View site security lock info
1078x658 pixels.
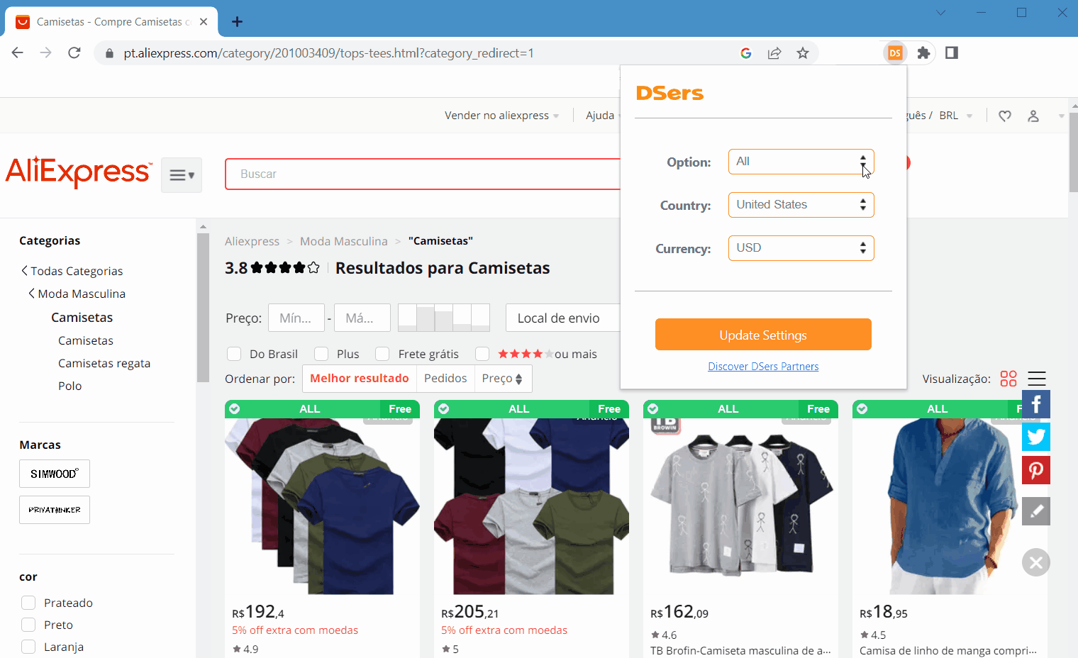pos(109,53)
